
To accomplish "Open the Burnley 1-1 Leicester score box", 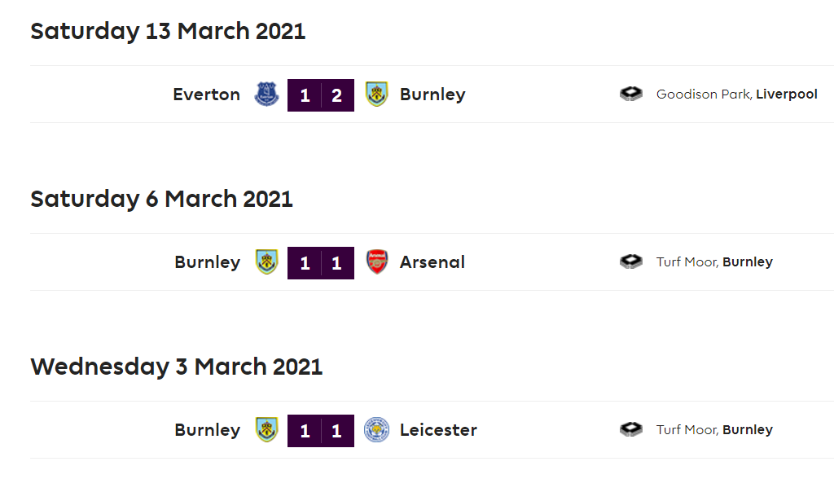I will coord(321,430).
